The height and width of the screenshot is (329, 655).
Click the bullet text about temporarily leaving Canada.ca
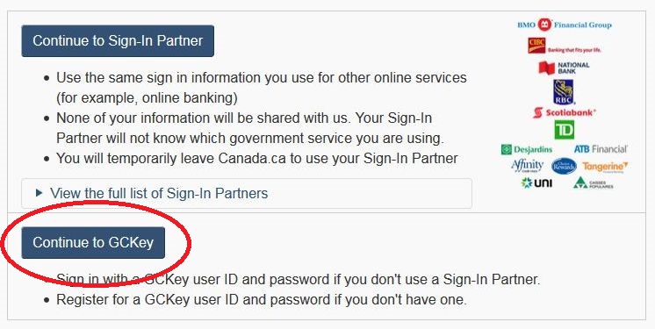[257, 159]
